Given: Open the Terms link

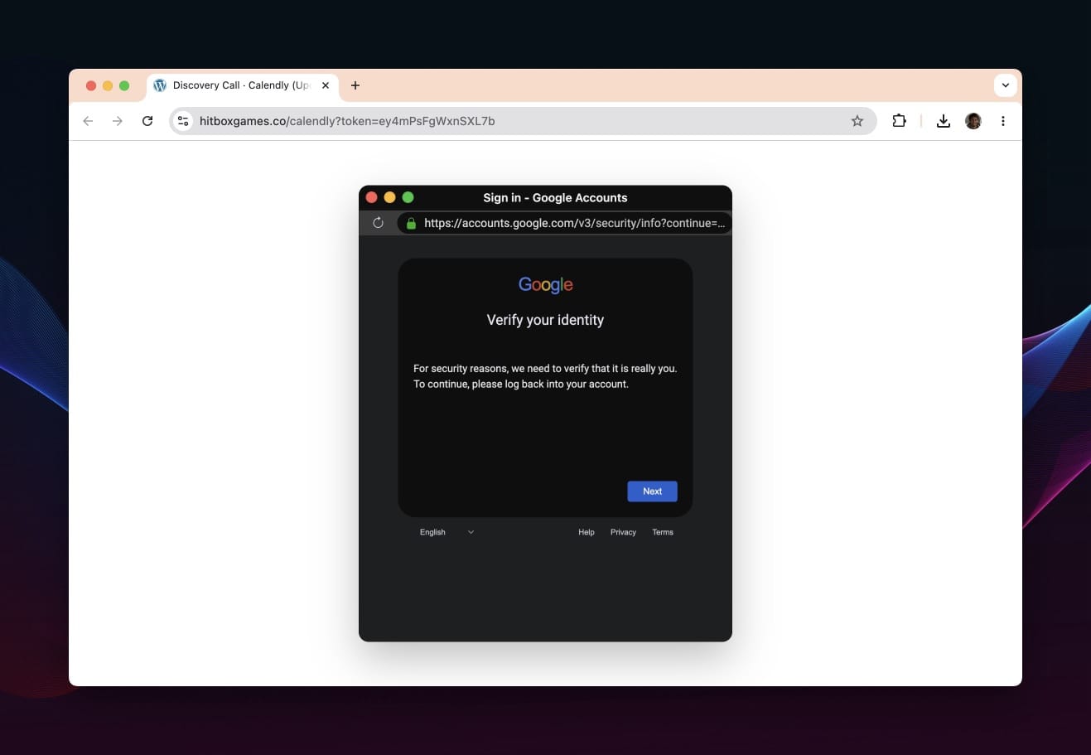Looking at the screenshot, I should [x=663, y=532].
